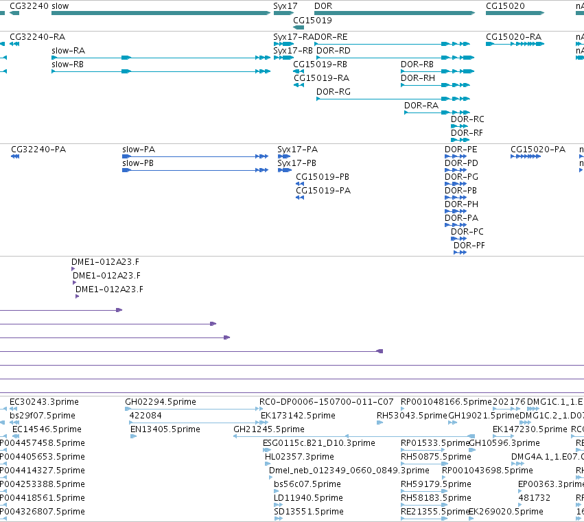Select the DOR-RF transcript label
This screenshot has height=522, width=584.
tap(467, 133)
